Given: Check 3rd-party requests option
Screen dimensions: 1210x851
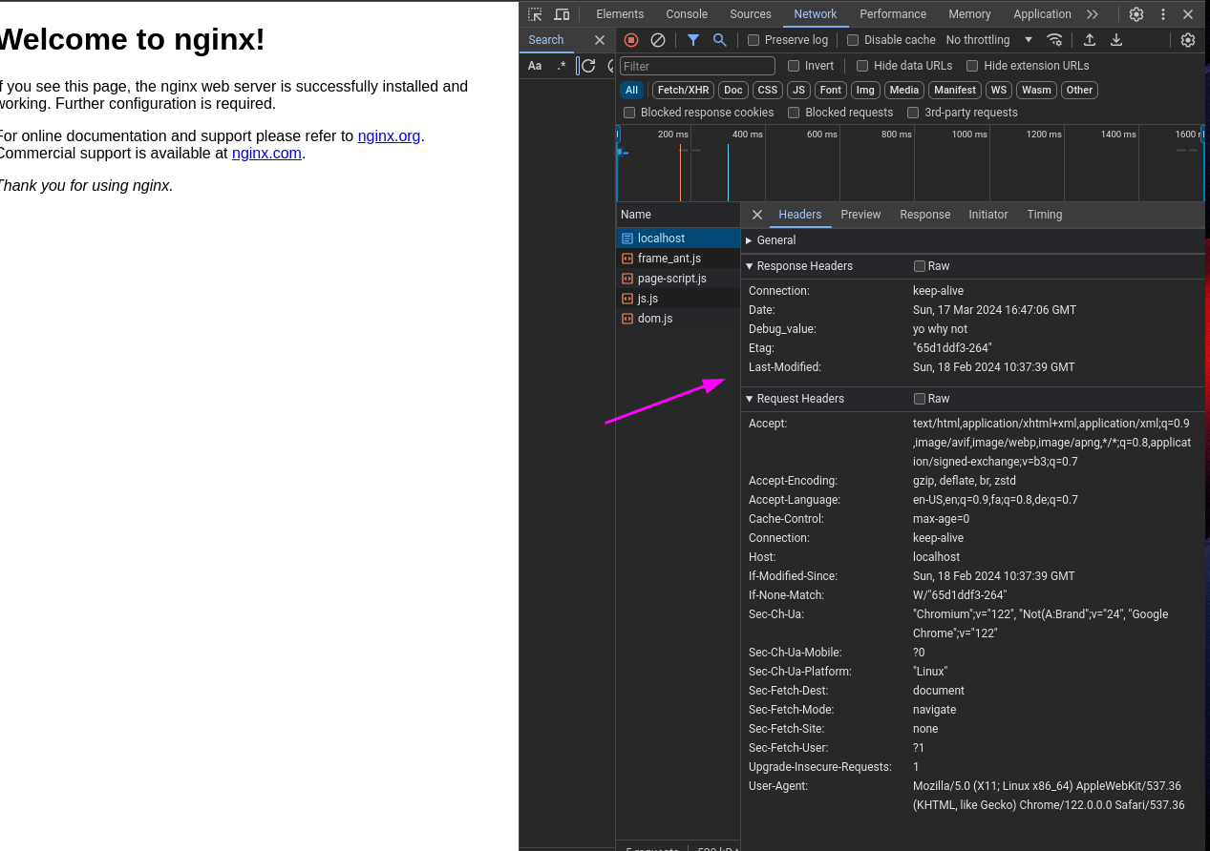Looking at the screenshot, I should click(x=913, y=113).
